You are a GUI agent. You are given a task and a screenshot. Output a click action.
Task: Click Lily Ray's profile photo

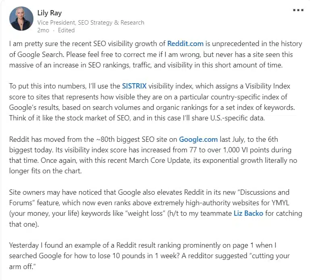point(21,19)
